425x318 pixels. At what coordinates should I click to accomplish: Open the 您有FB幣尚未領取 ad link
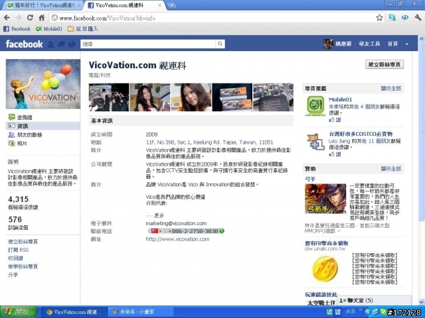coord(327,243)
